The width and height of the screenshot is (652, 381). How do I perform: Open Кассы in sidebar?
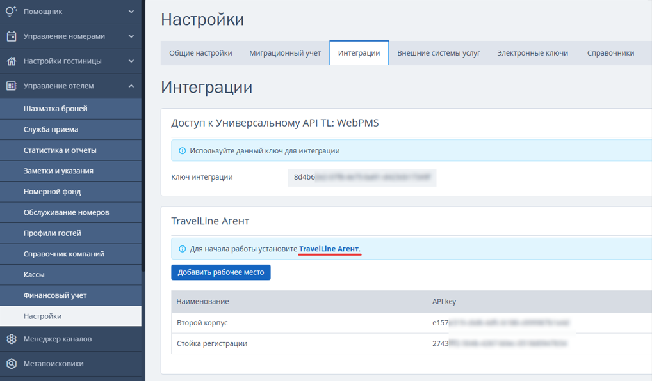[x=70, y=275]
